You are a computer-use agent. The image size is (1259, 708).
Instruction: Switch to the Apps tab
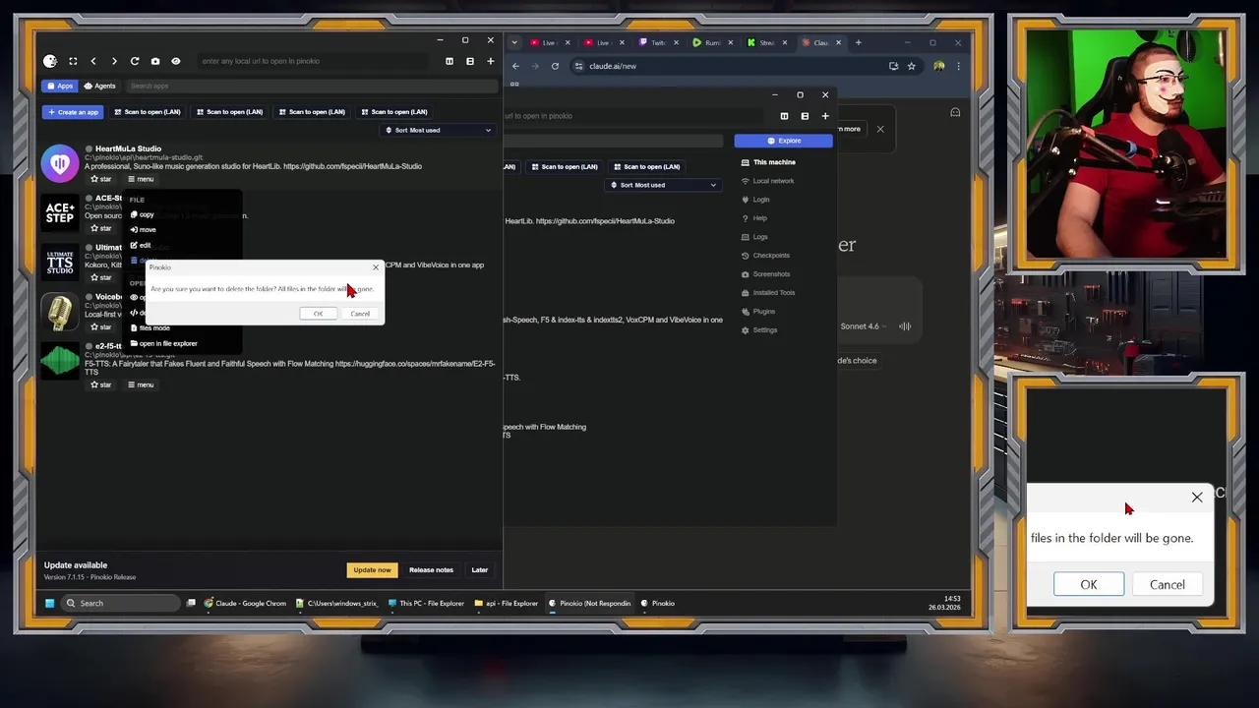59,86
